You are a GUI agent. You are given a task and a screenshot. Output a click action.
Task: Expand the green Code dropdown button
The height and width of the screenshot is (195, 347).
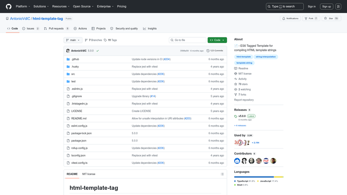217,40
